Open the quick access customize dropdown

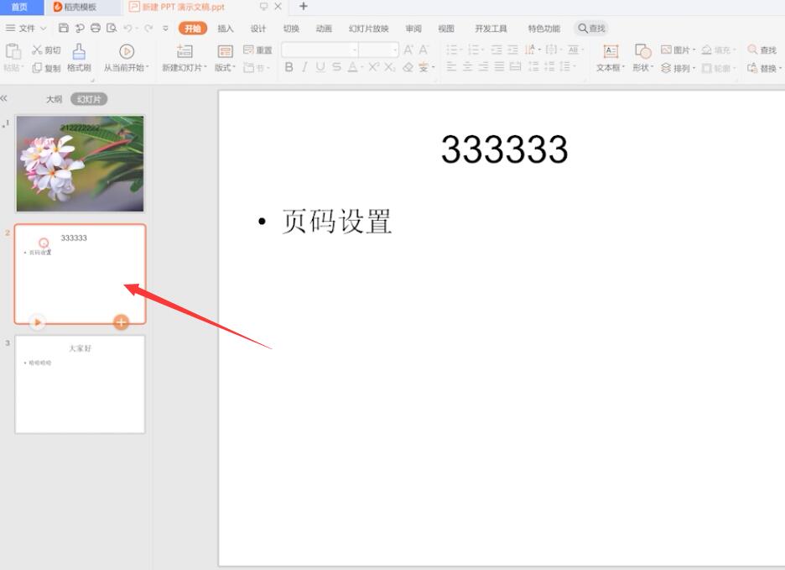[165, 29]
